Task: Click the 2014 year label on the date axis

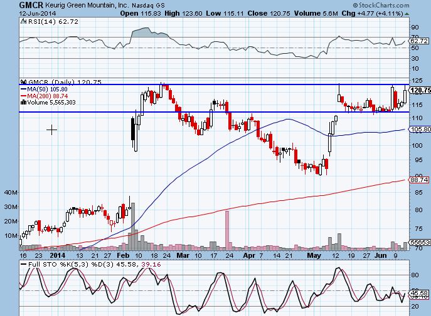Action: point(58,255)
